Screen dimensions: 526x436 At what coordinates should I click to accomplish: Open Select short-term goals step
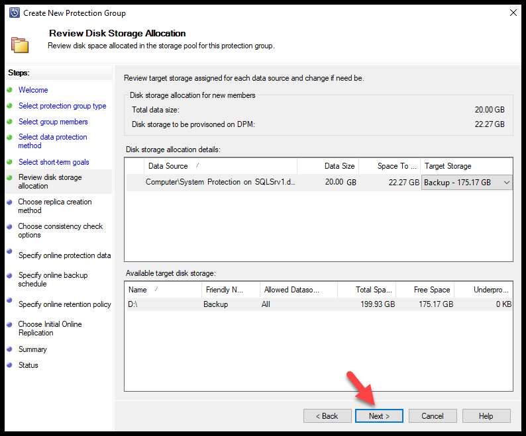pyautogui.click(x=54, y=162)
